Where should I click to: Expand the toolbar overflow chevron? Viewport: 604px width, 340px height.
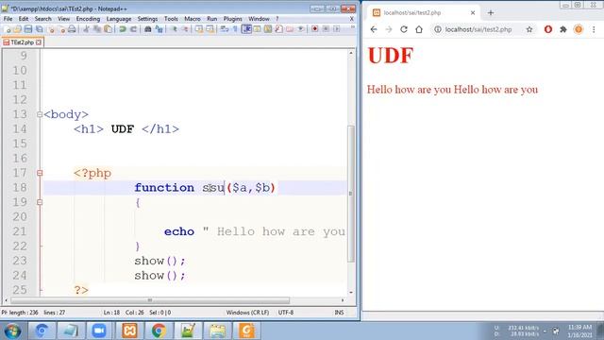(352, 27)
